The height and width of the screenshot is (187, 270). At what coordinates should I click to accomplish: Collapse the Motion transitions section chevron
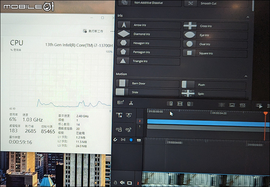[x=246, y=76]
